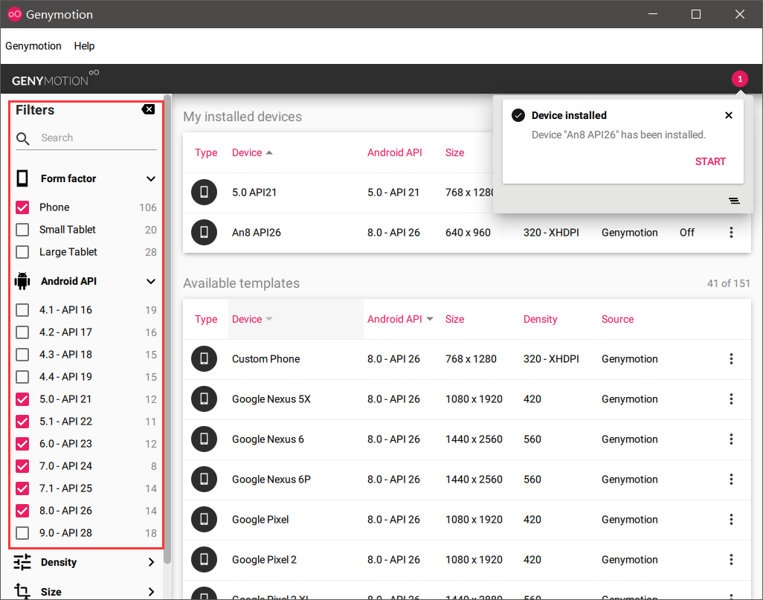Check the 4.2 - API 17 filter
This screenshot has width=763, height=600.
[x=22, y=332]
